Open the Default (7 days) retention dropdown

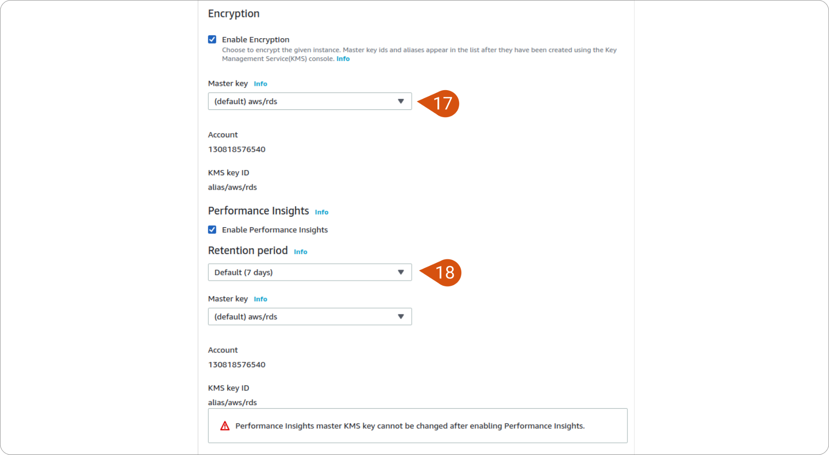click(310, 272)
